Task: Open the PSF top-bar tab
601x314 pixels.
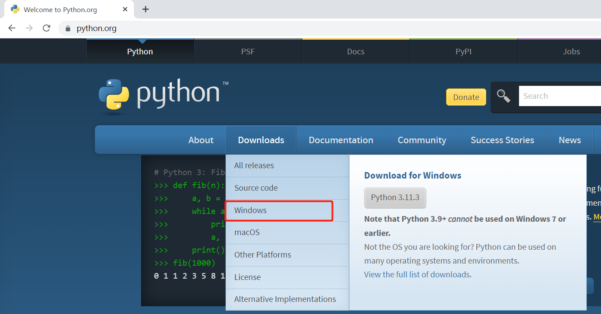Action: pyautogui.click(x=248, y=51)
